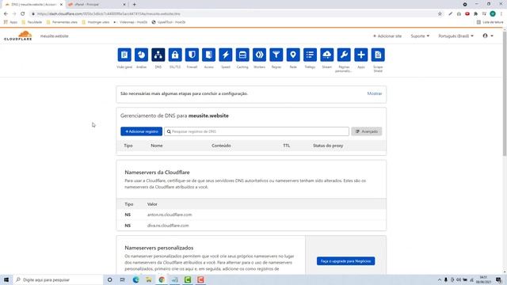The image size is (507, 285).
Task: Open the Português (Brasil) language dropdown
Action: [x=456, y=36]
